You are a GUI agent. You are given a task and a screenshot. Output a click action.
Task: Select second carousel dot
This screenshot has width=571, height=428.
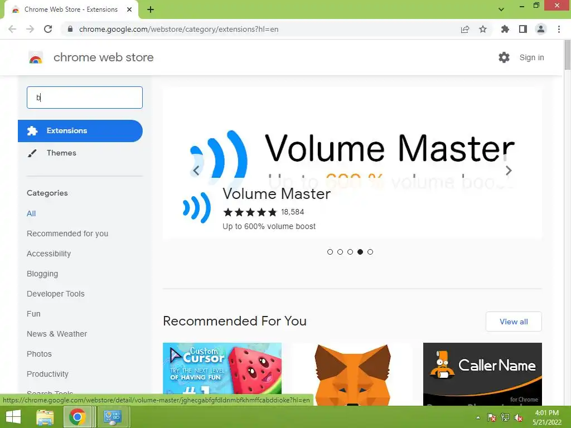point(340,252)
